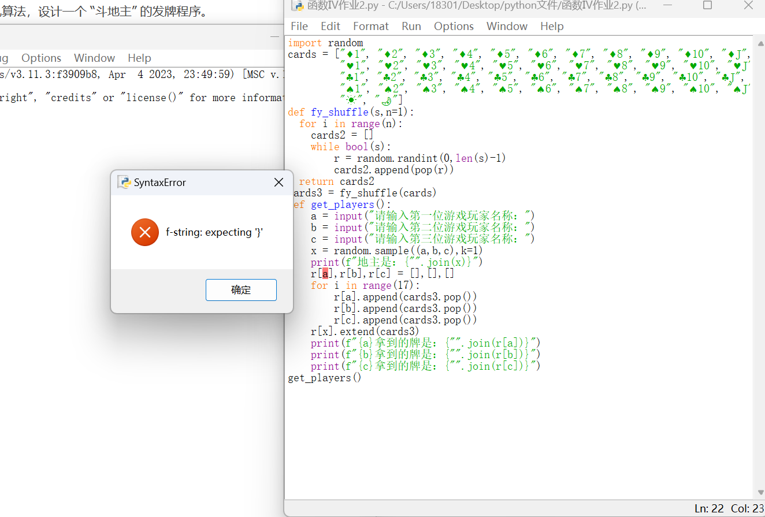765x517 pixels.
Task: Click the 'a = input(' line for first player
Action: (x=423, y=216)
